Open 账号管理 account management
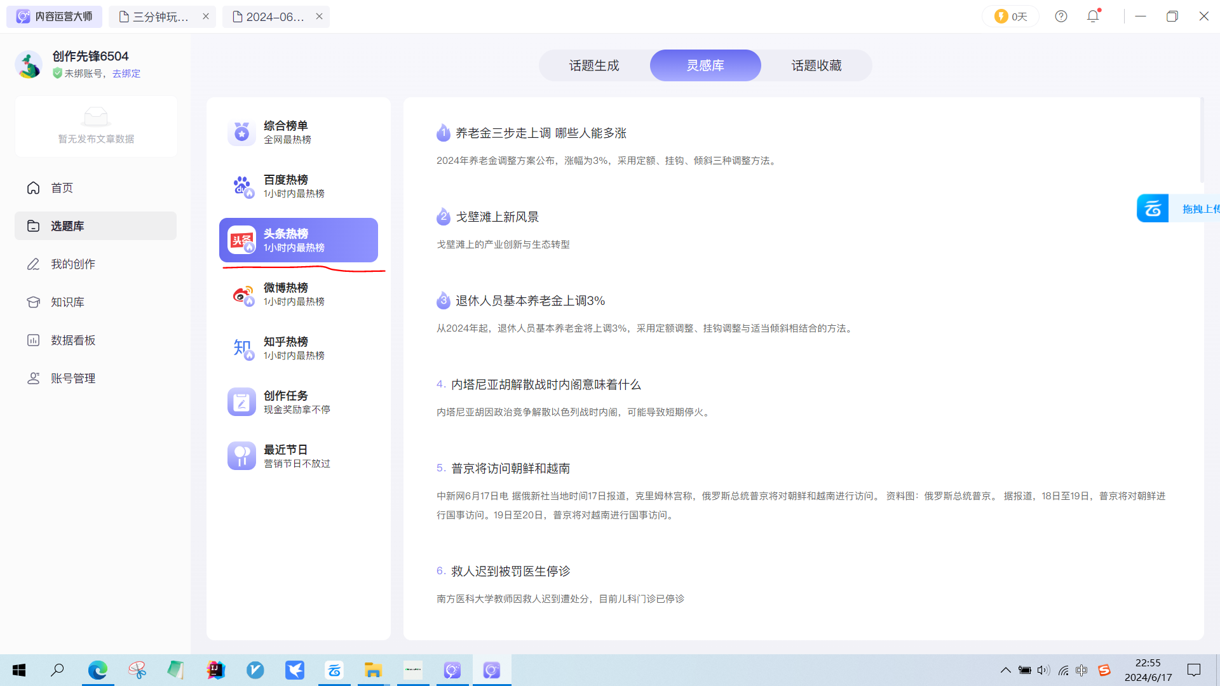1220x686 pixels. (73, 378)
